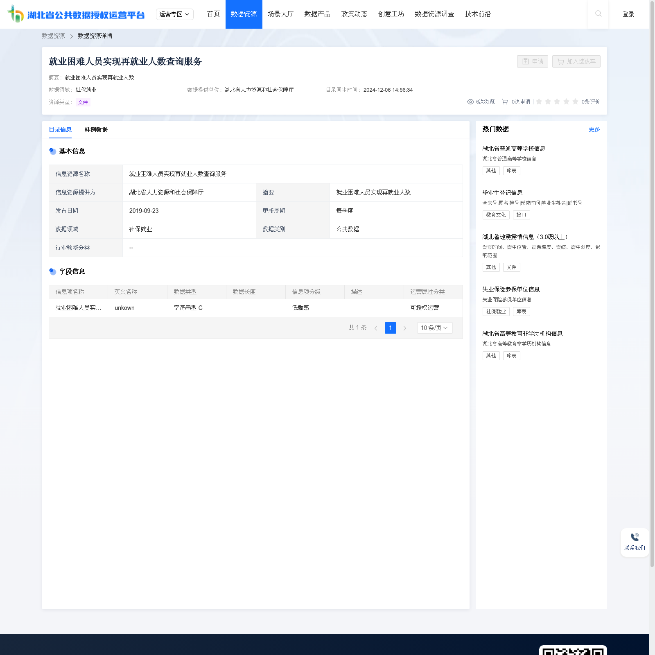Open the 运营专区 dropdown
The height and width of the screenshot is (655, 655).
pos(174,14)
